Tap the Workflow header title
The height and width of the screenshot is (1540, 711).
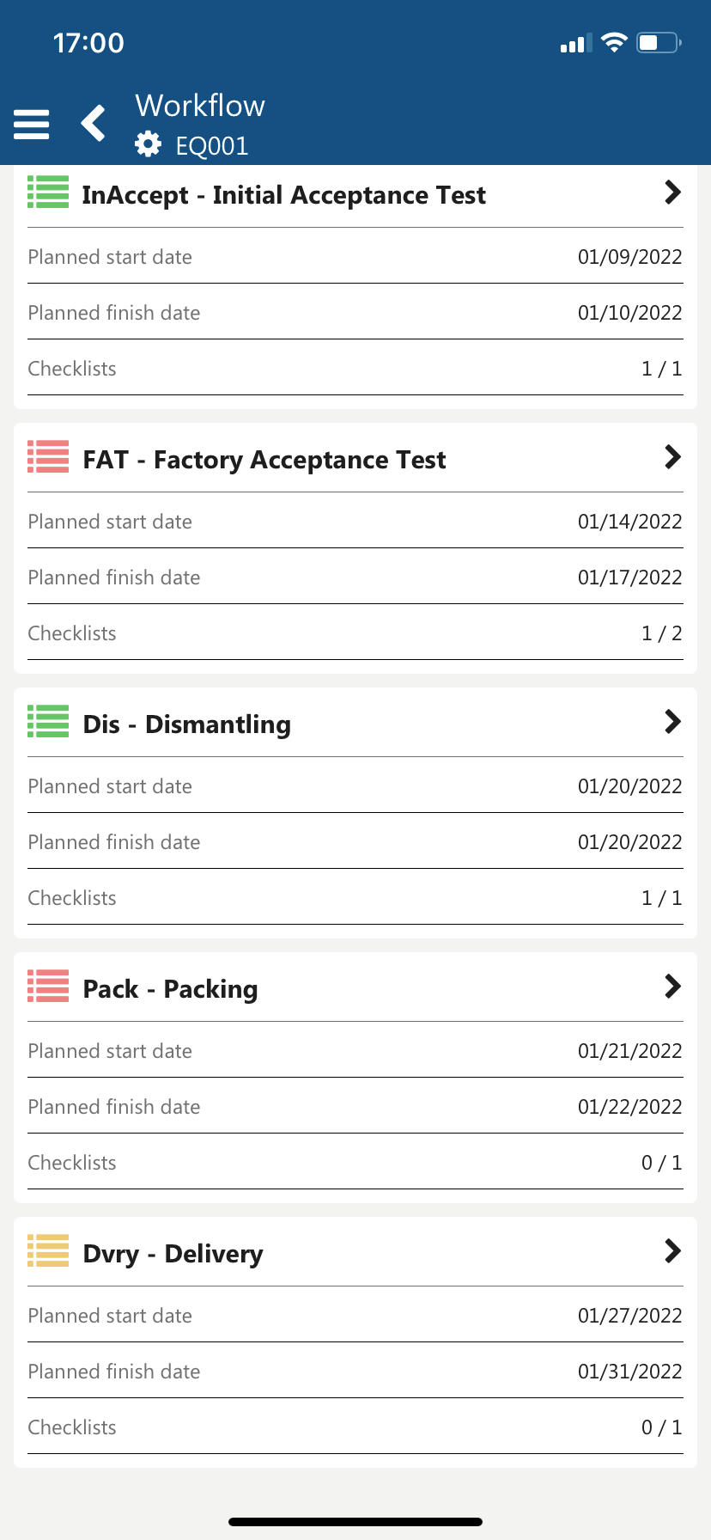[x=200, y=106]
